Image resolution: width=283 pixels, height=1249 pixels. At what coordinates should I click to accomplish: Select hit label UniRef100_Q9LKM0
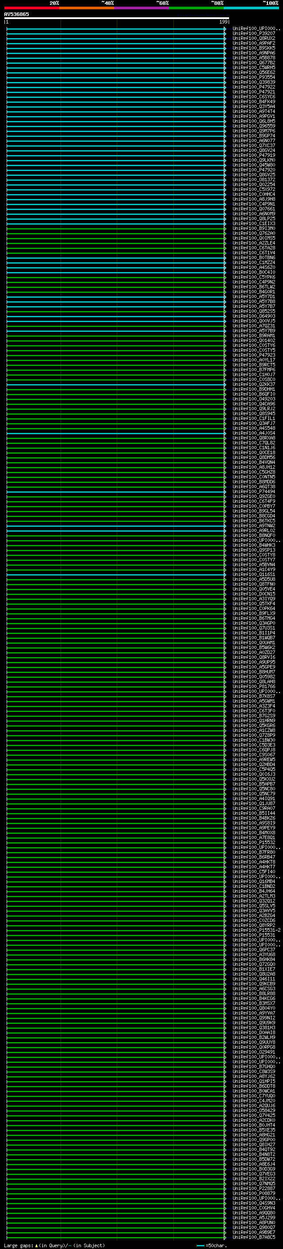pos(254,160)
